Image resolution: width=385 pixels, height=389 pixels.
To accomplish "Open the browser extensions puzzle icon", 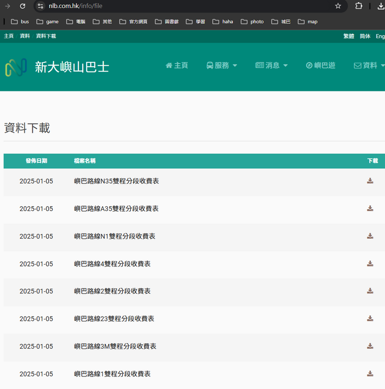I will (x=358, y=6).
